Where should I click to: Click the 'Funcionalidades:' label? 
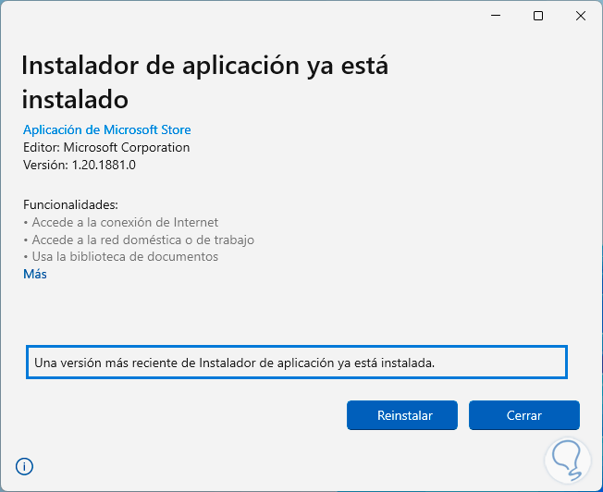70,204
